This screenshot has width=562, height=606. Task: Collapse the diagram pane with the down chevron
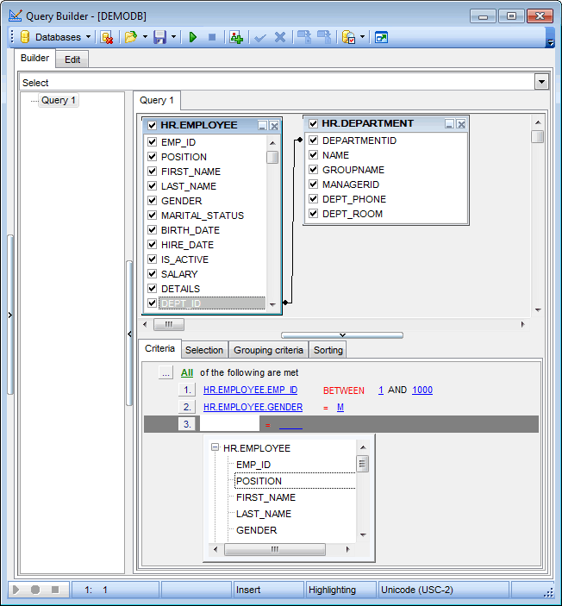click(342, 335)
